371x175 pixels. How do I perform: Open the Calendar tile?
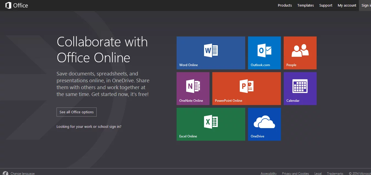click(300, 88)
